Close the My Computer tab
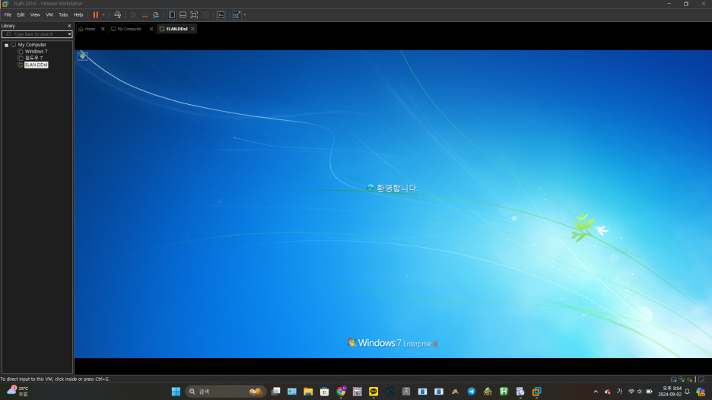The image size is (712, 400). pyautogui.click(x=151, y=29)
